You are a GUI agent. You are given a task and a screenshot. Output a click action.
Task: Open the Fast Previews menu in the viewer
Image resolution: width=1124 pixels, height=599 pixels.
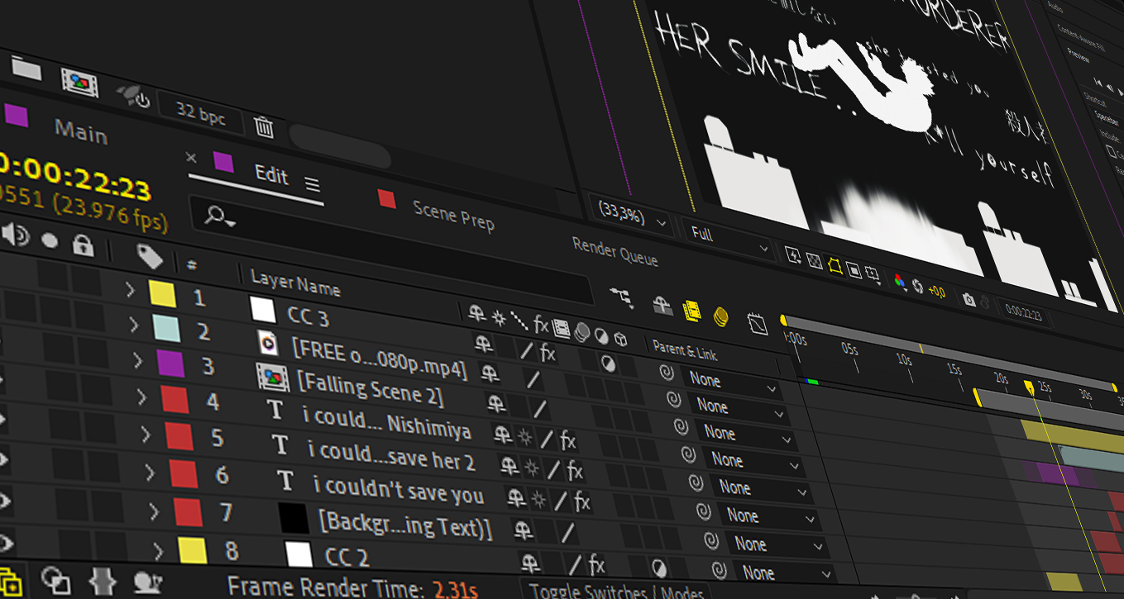click(x=793, y=255)
